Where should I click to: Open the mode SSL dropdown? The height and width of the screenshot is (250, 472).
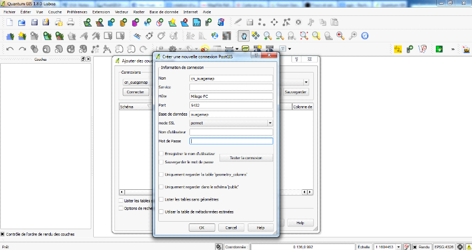click(270, 123)
